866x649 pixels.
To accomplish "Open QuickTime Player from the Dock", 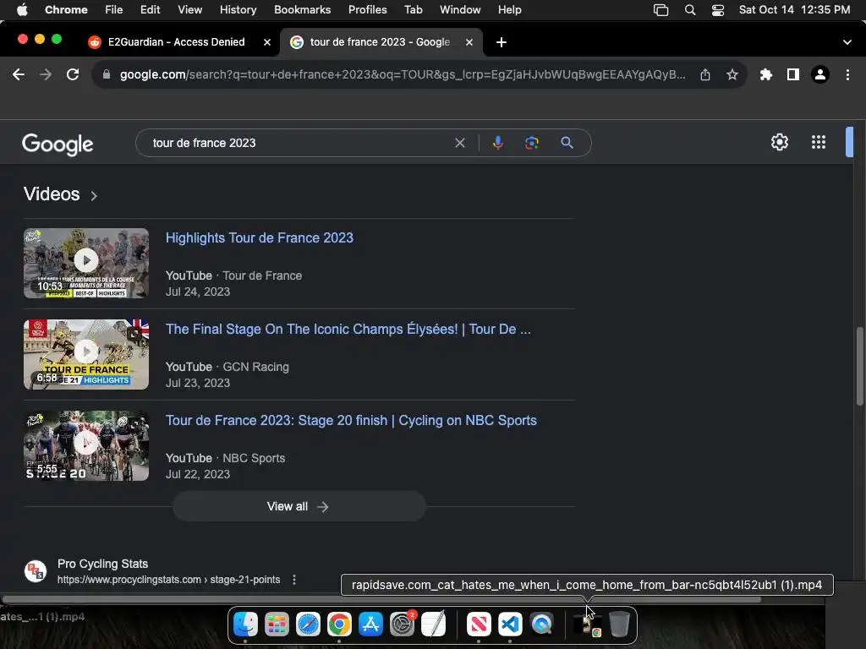I will [x=542, y=624].
